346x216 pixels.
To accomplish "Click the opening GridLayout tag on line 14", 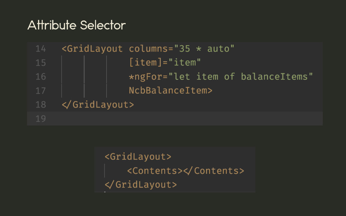I will [92, 49].
